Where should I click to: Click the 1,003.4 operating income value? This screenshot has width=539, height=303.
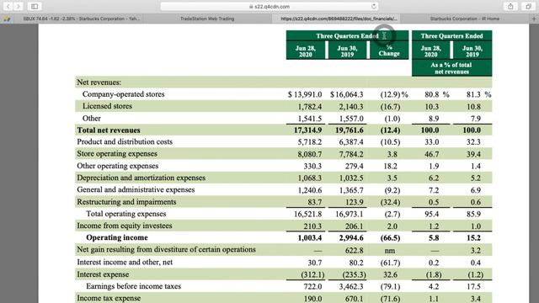pos(310,237)
